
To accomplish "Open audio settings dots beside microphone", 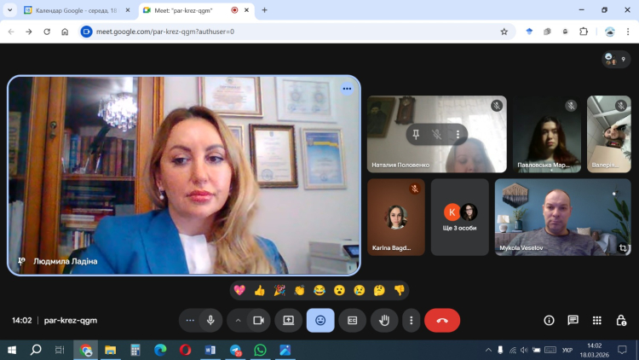I will coord(190,320).
